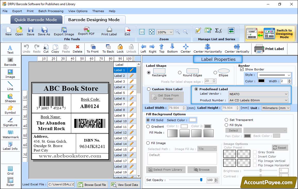Open the zoom percentage dropdown
The image size is (298, 189).
coord(171,32)
